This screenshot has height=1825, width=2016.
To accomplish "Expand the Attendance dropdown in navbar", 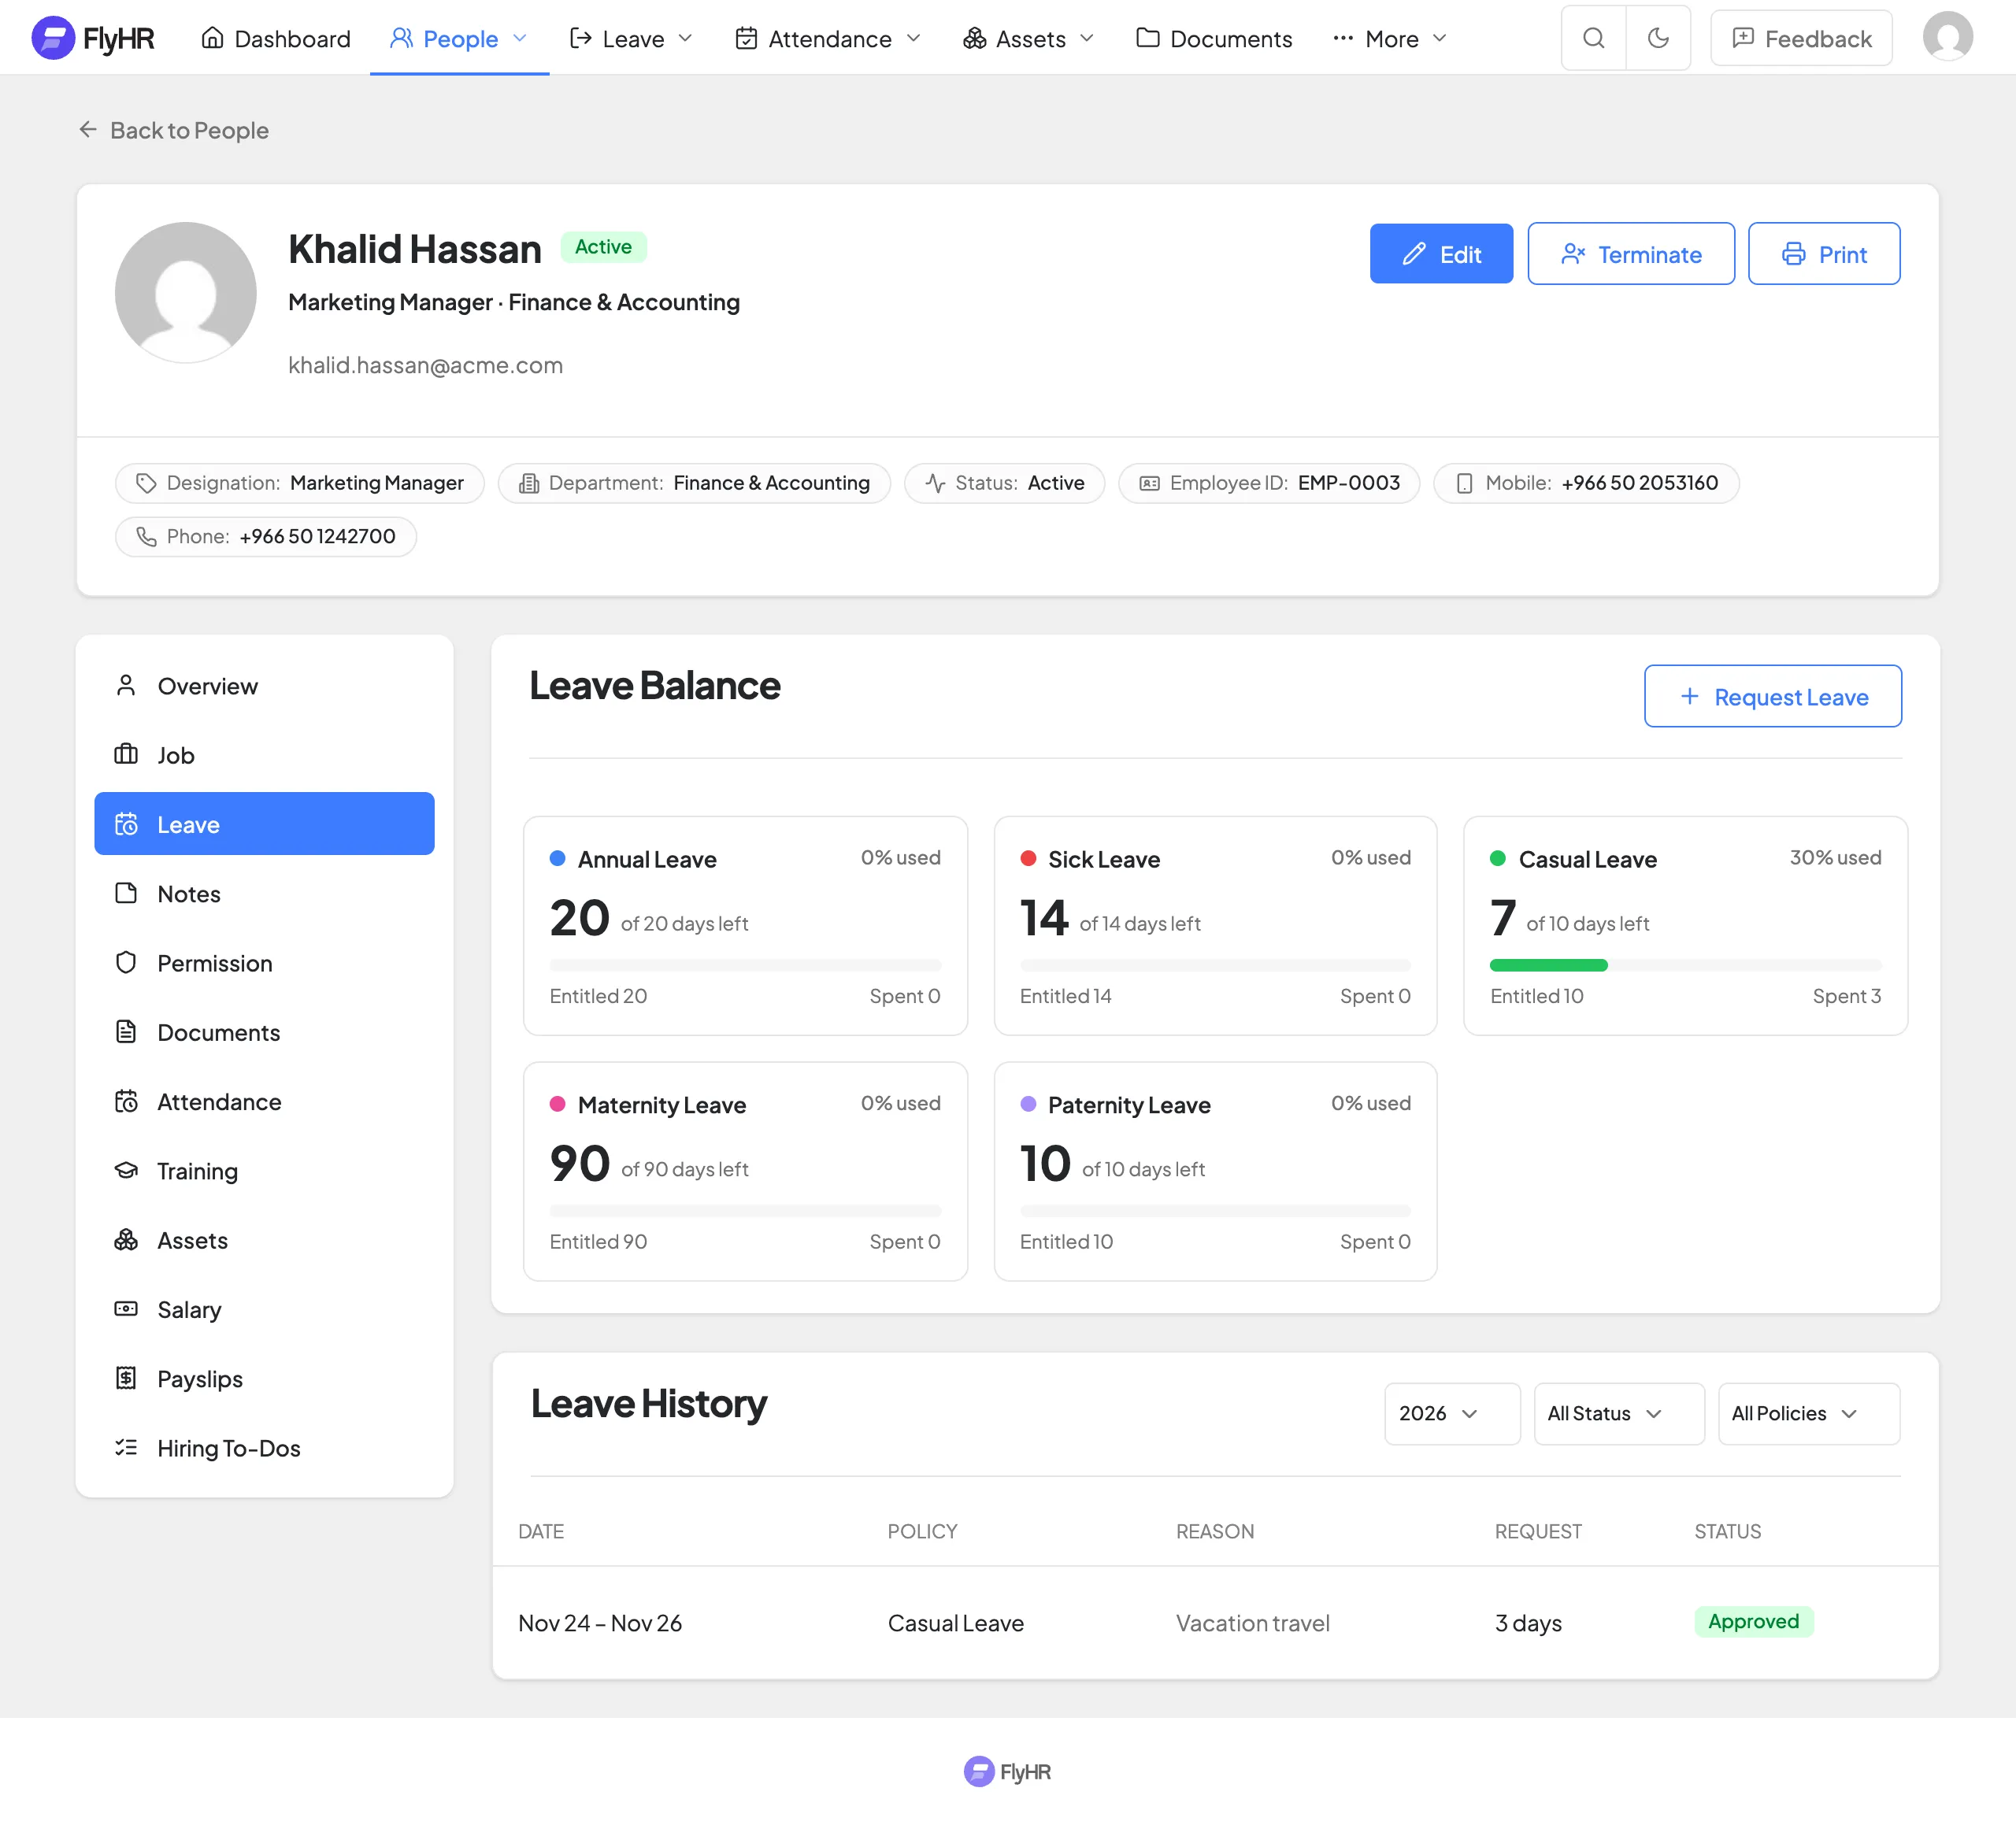I will pyautogui.click(x=828, y=38).
